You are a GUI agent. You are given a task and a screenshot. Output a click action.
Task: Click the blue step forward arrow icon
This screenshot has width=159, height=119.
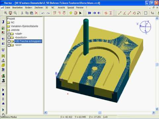pyautogui.click(x=94, y=13)
